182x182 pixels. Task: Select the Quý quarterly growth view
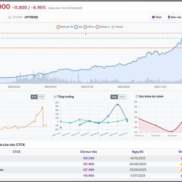click(x=114, y=97)
